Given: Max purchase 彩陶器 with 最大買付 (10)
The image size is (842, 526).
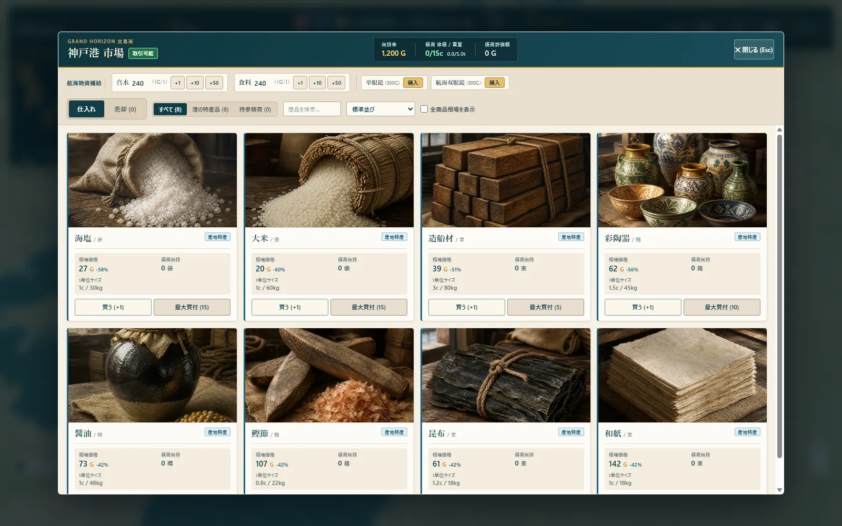Looking at the screenshot, I should [x=722, y=307].
